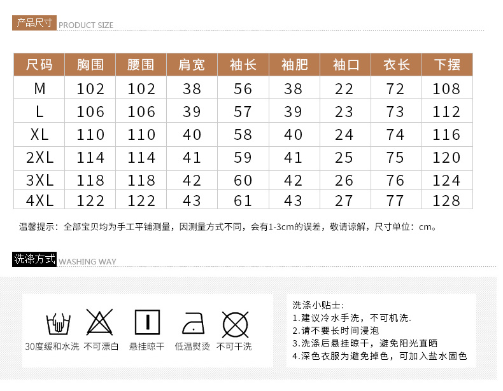Select the WASHING WAY heading text

pos(87,262)
